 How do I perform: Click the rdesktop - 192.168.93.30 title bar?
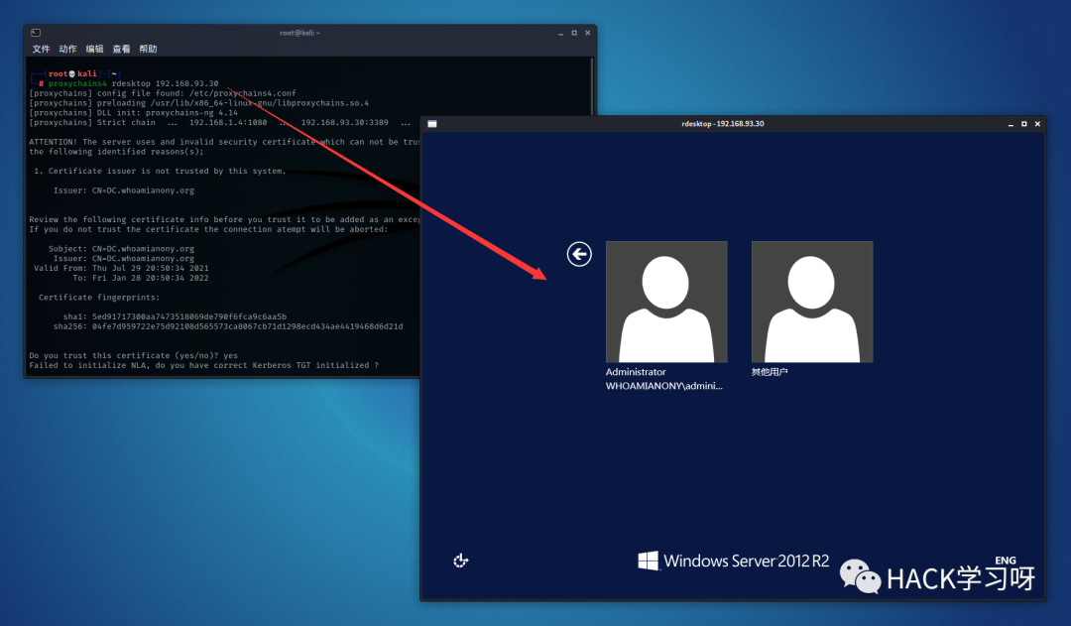point(722,124)
